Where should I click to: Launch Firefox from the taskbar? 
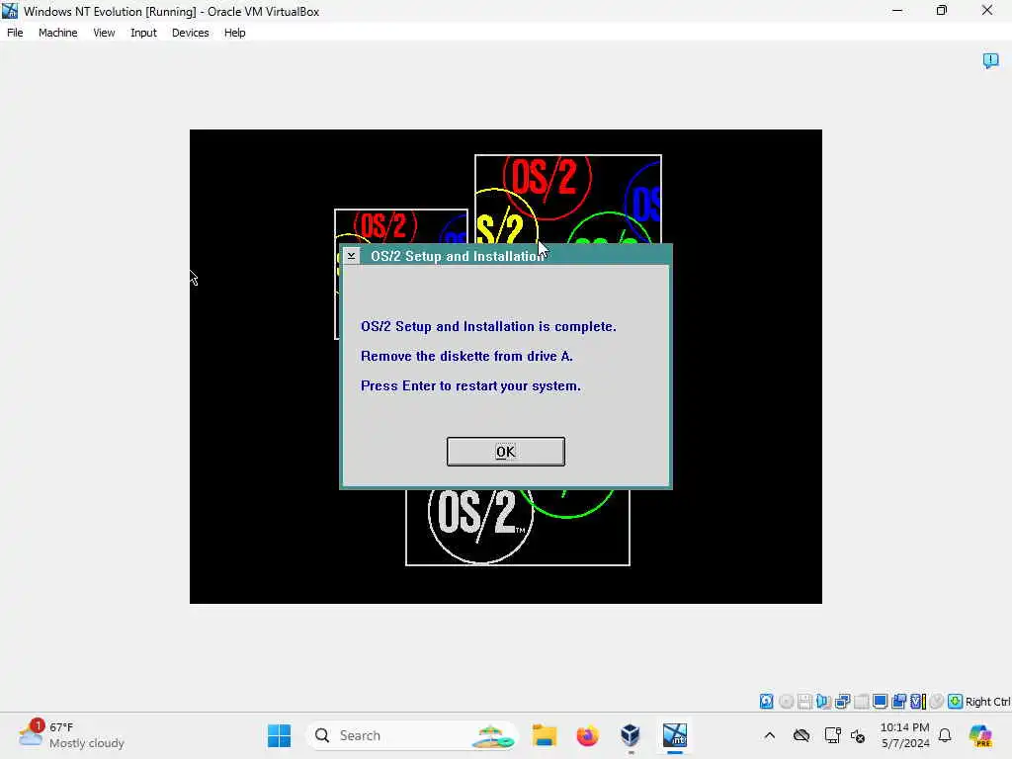(587, 735)
